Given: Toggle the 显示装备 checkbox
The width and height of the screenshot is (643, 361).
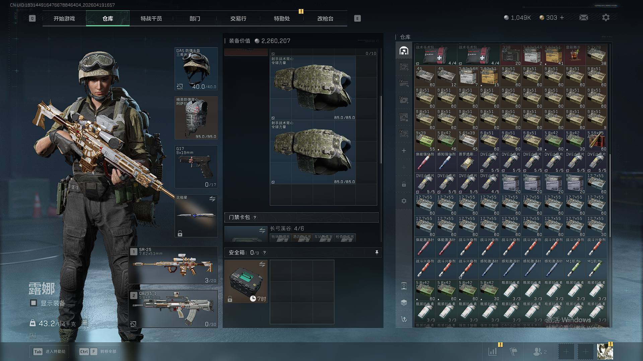Looking at the screenshot, I should 33,303.
